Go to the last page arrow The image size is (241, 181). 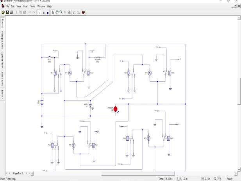(x=29, y=173)
